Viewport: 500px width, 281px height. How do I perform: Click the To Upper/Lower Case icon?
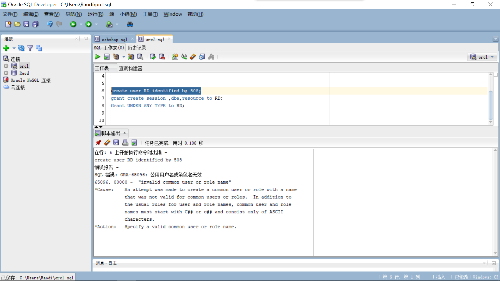coord(184,57)
